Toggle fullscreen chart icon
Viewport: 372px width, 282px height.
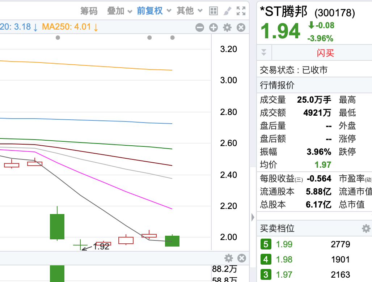(241, 11)
